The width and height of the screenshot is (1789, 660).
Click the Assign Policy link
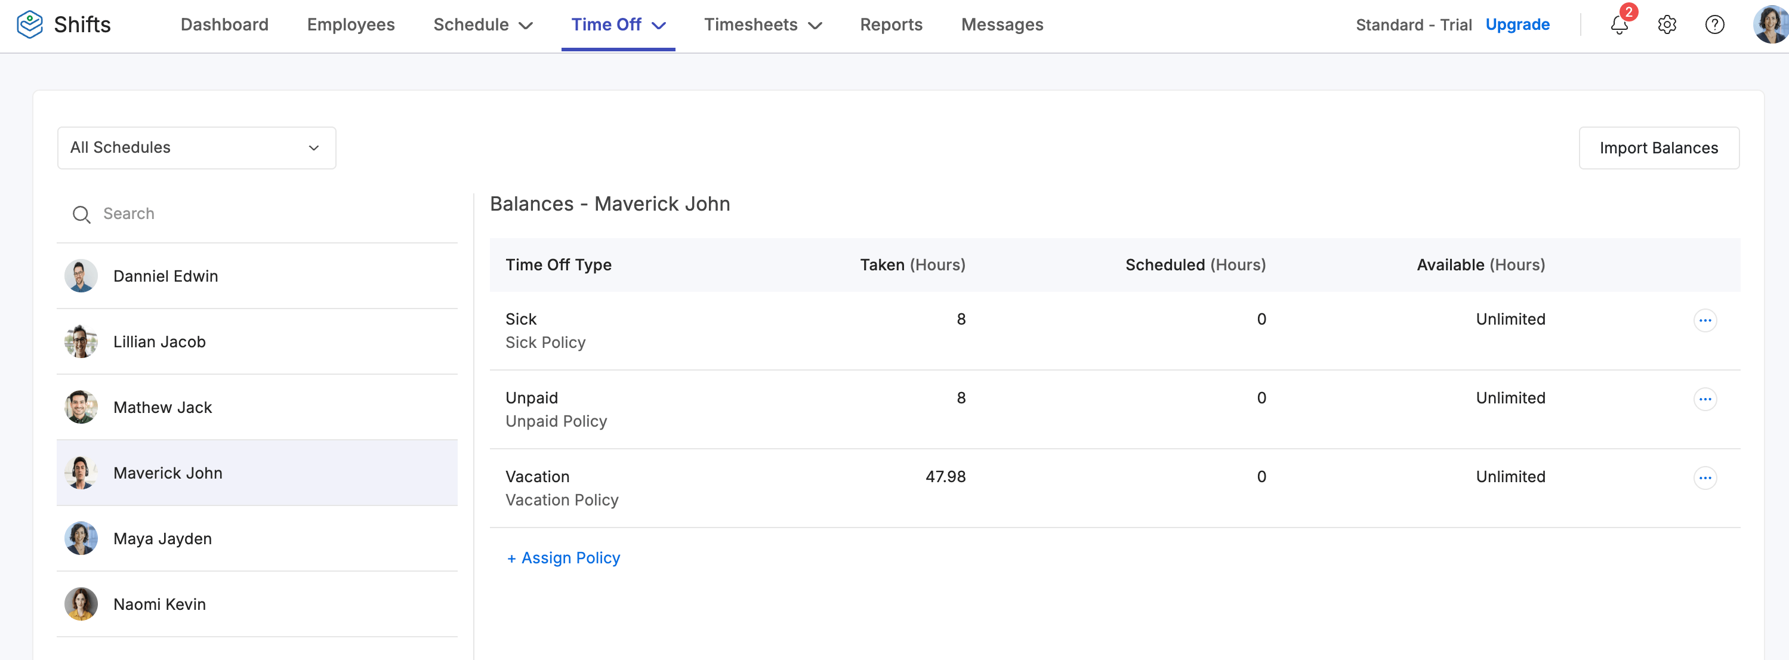[563, 558]
